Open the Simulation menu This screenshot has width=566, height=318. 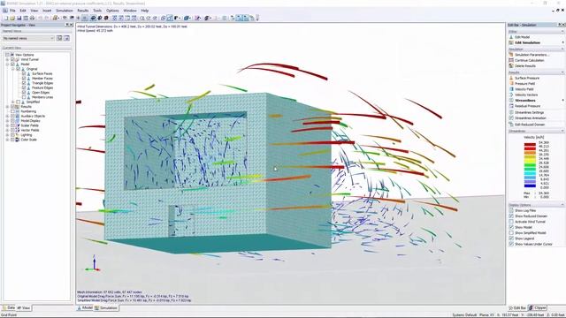point(65,11)
